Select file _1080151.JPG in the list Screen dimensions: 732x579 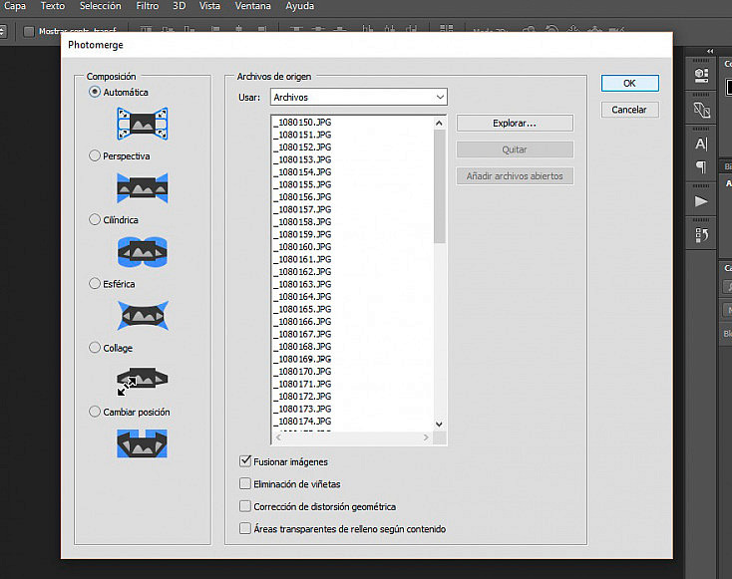click(x=302, y=135)
